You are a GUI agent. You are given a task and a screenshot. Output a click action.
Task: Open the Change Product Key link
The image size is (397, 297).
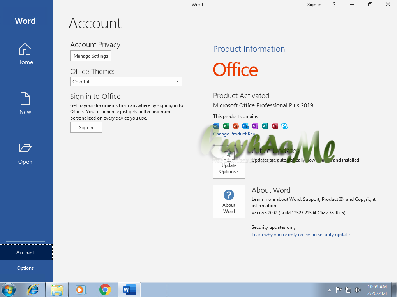[234, 134]
